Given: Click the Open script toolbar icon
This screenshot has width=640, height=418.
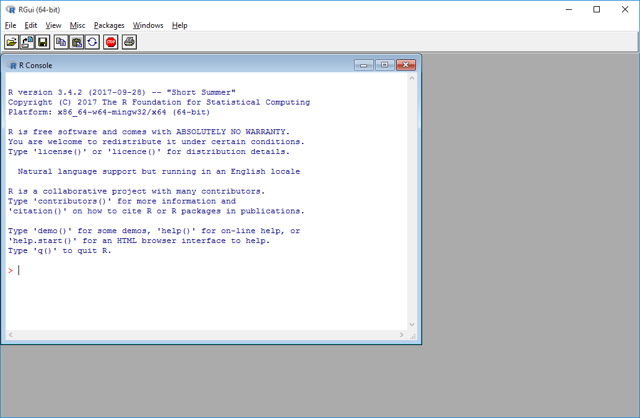Looking at the screenshot, I should 12,42.
